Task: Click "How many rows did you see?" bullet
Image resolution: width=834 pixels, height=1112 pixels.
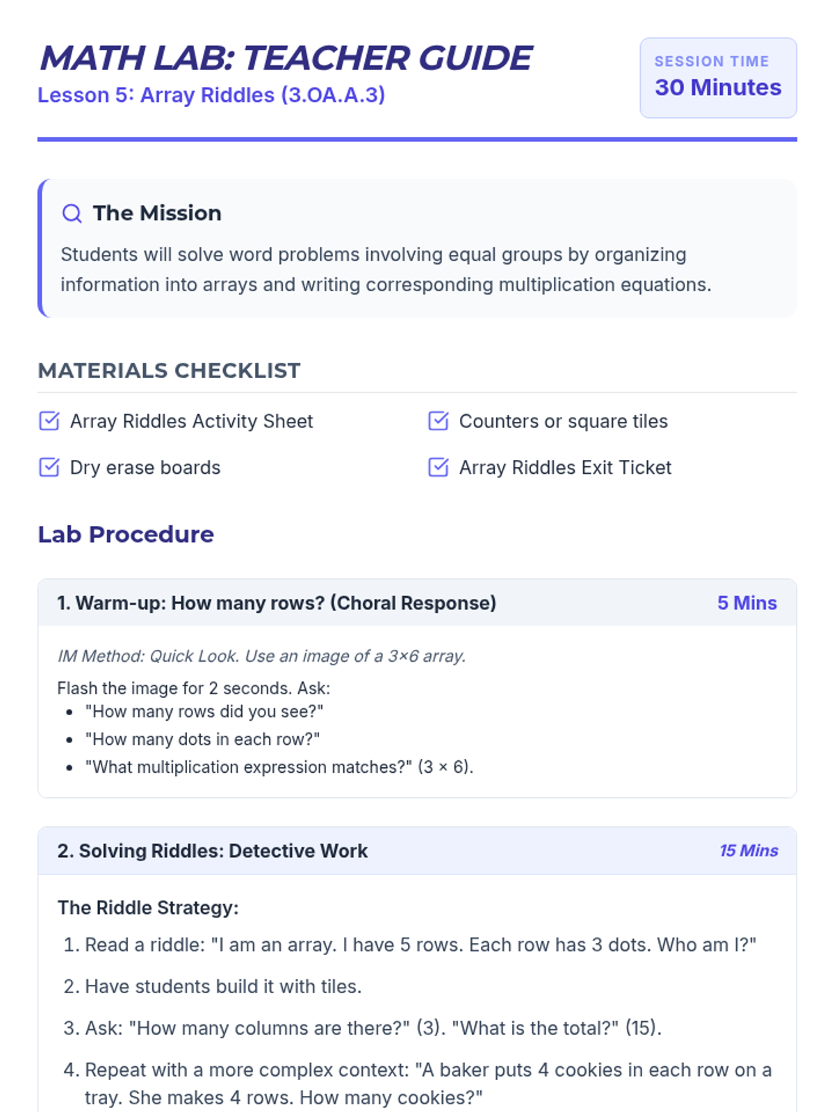Action: click(x=204, y=712)
